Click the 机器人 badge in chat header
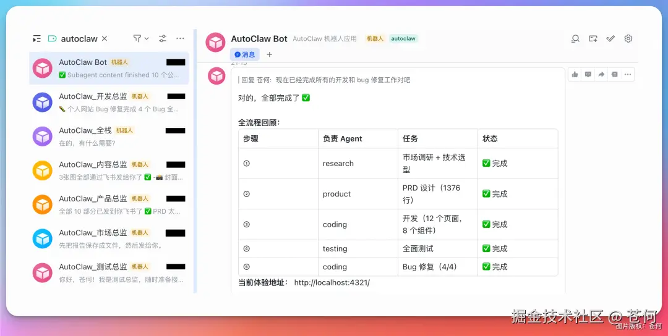The height and width of the screenshot is (336, 668). click(375, 39)
